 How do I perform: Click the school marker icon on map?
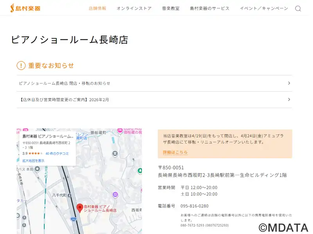tap(115, 153)
